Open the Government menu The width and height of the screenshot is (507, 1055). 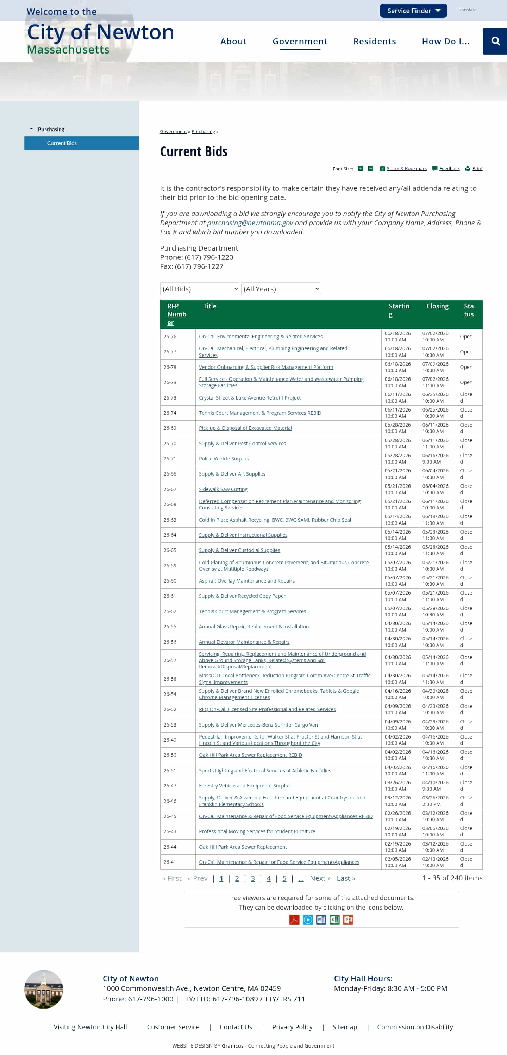tap(300, 42)
